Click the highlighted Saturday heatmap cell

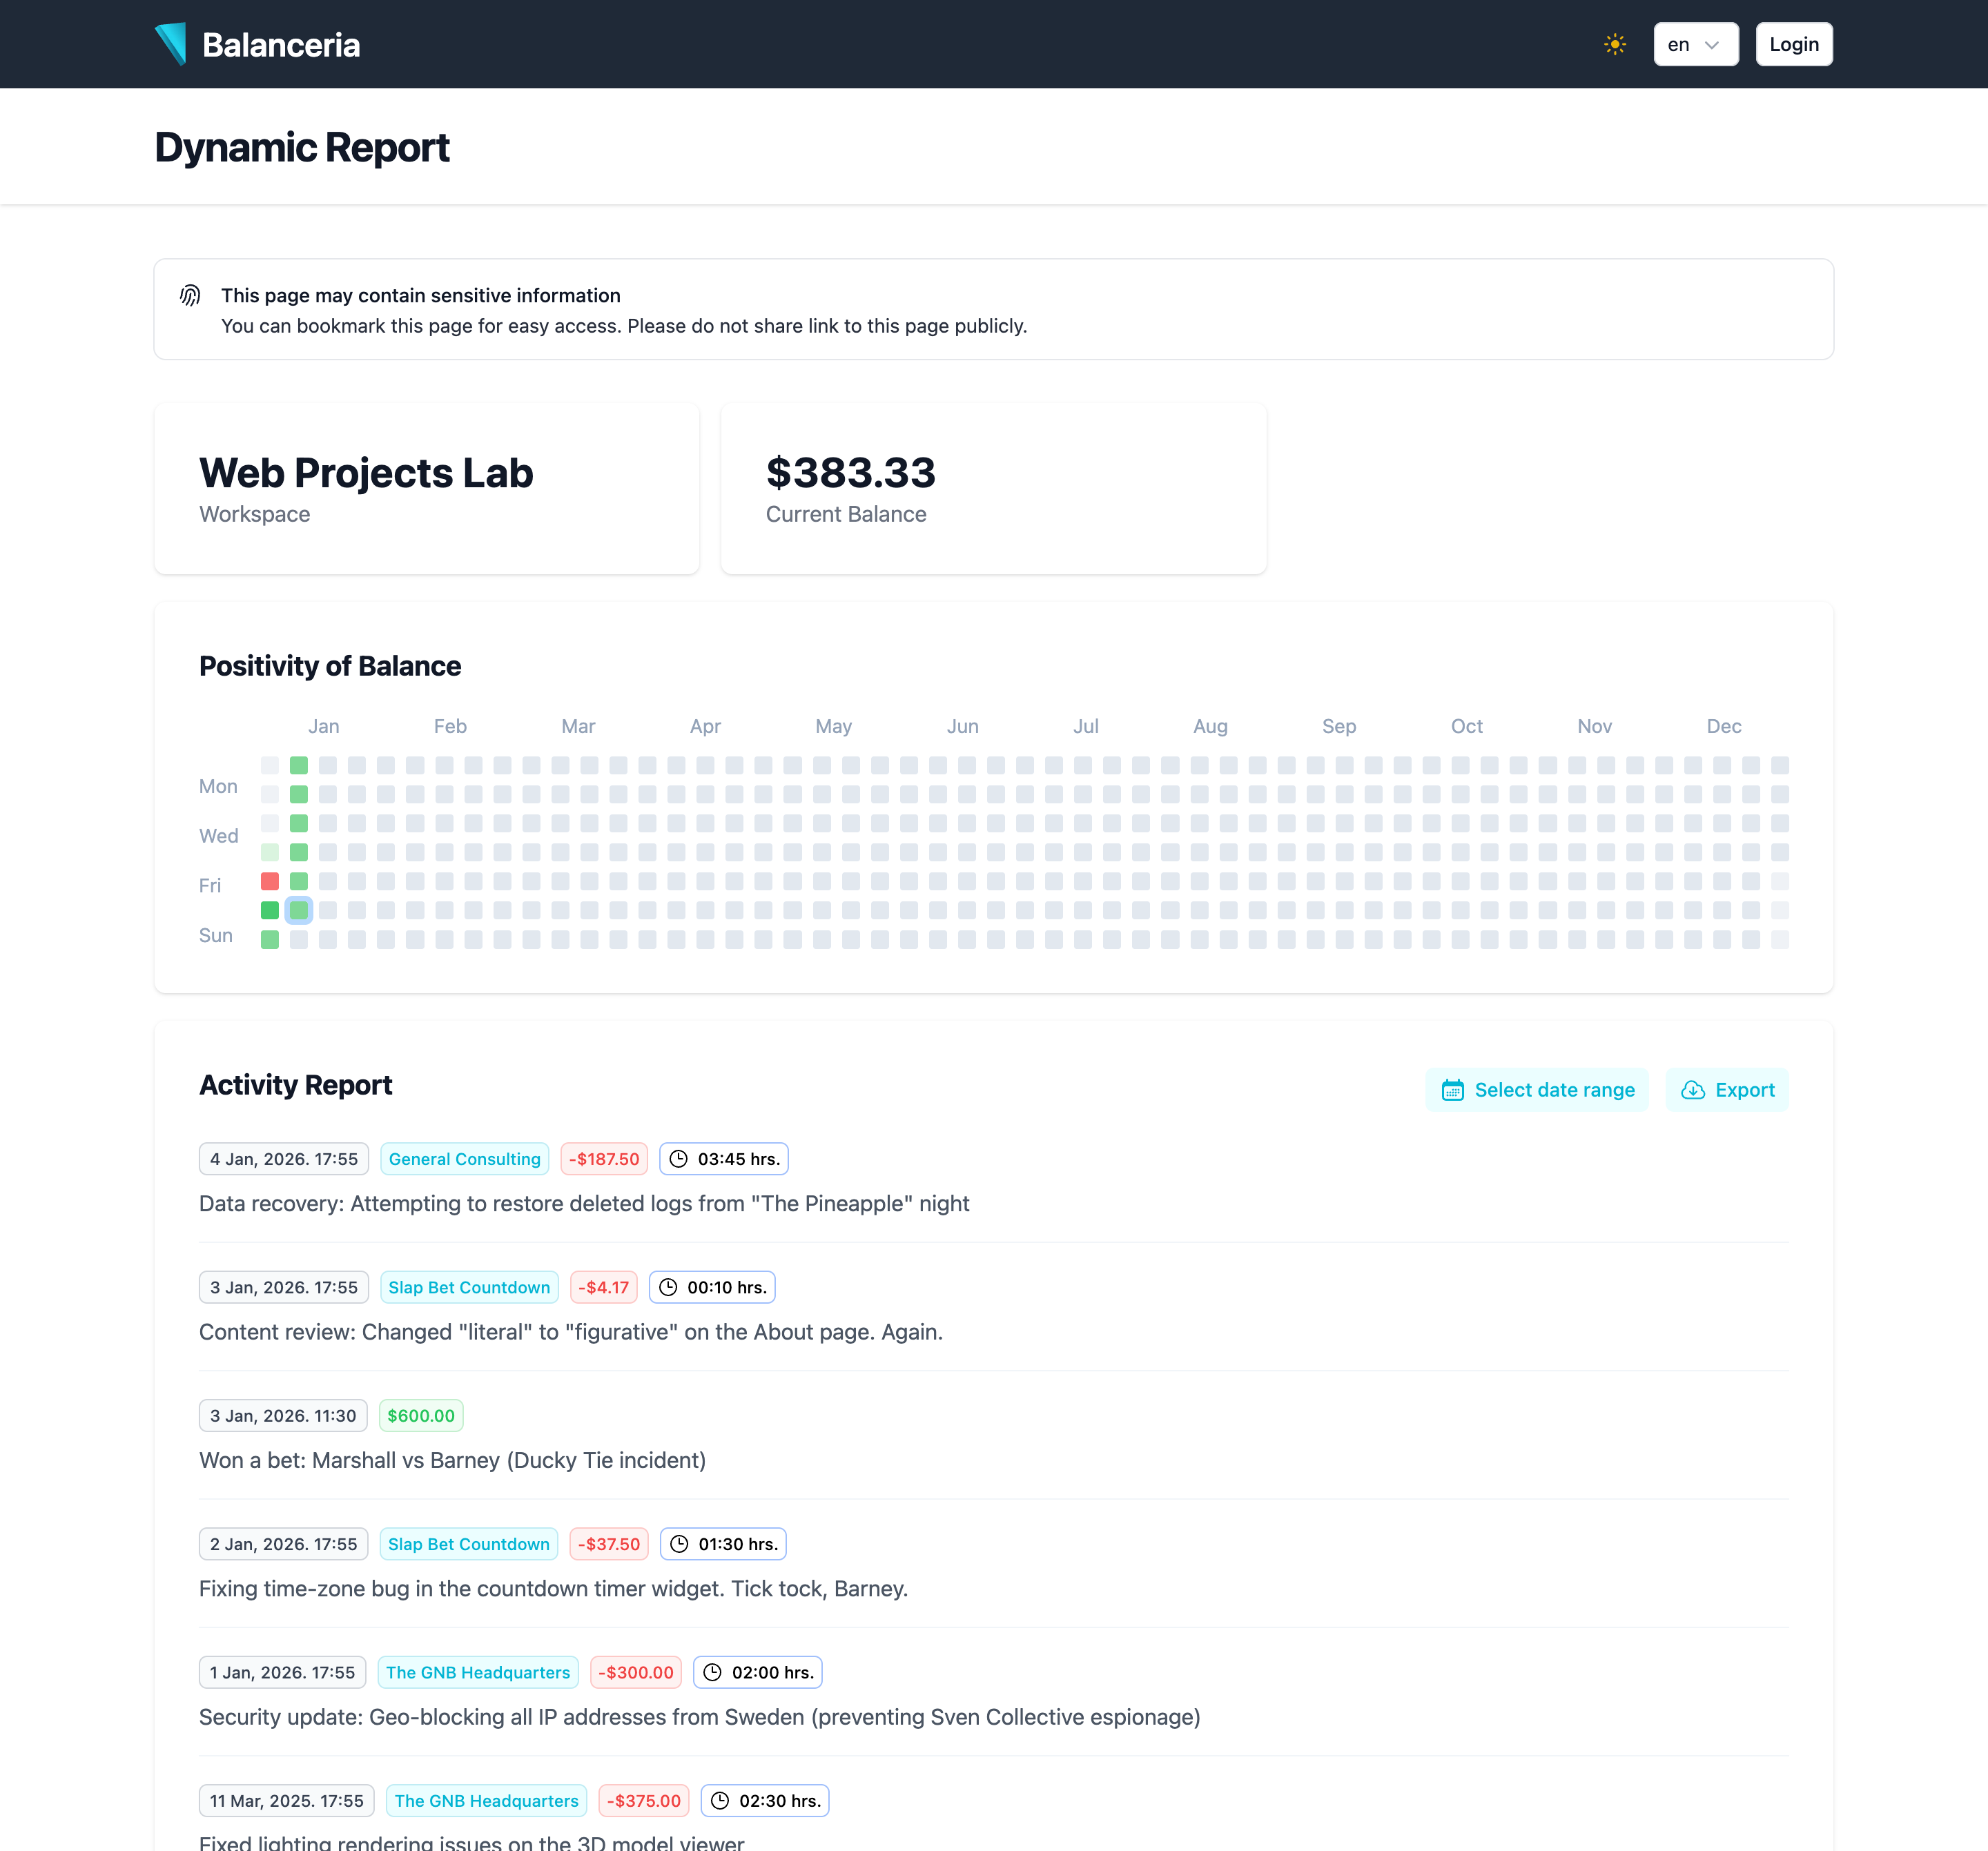298,910
